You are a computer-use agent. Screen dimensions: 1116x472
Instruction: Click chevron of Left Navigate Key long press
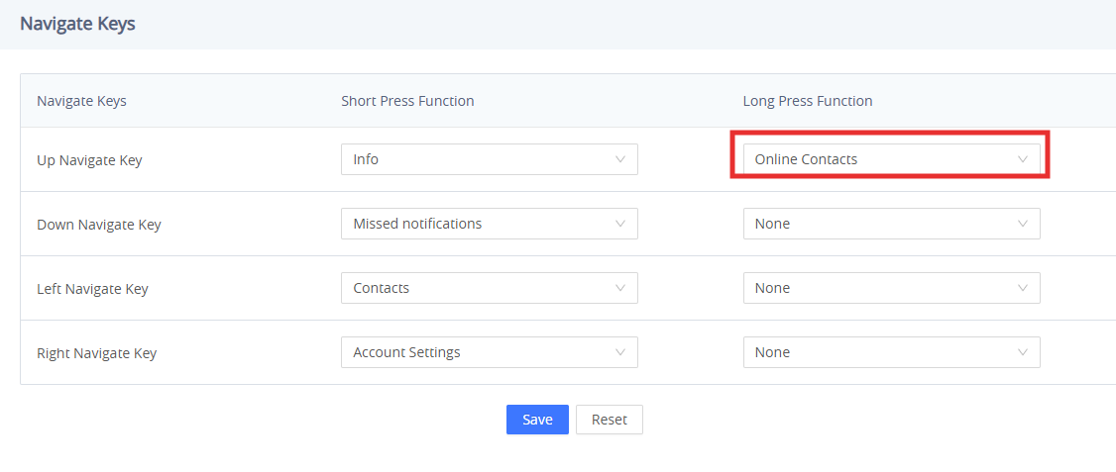click(x=1023, y=288)
